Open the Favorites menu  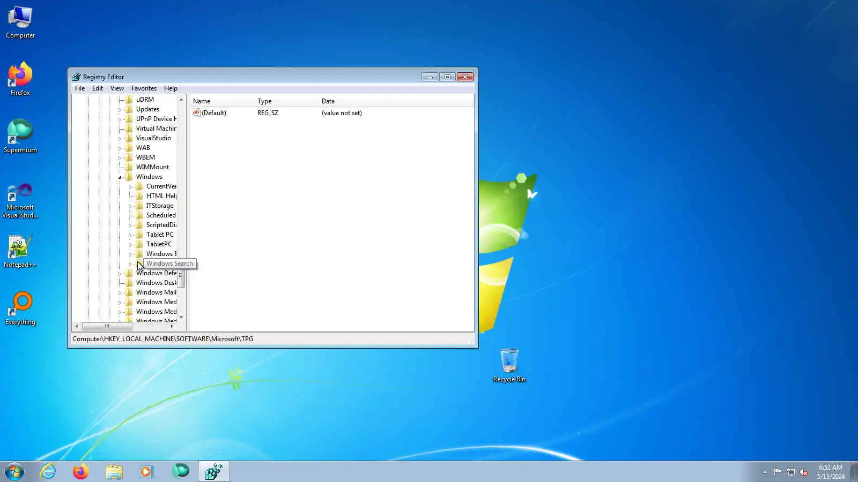point(144,88)
